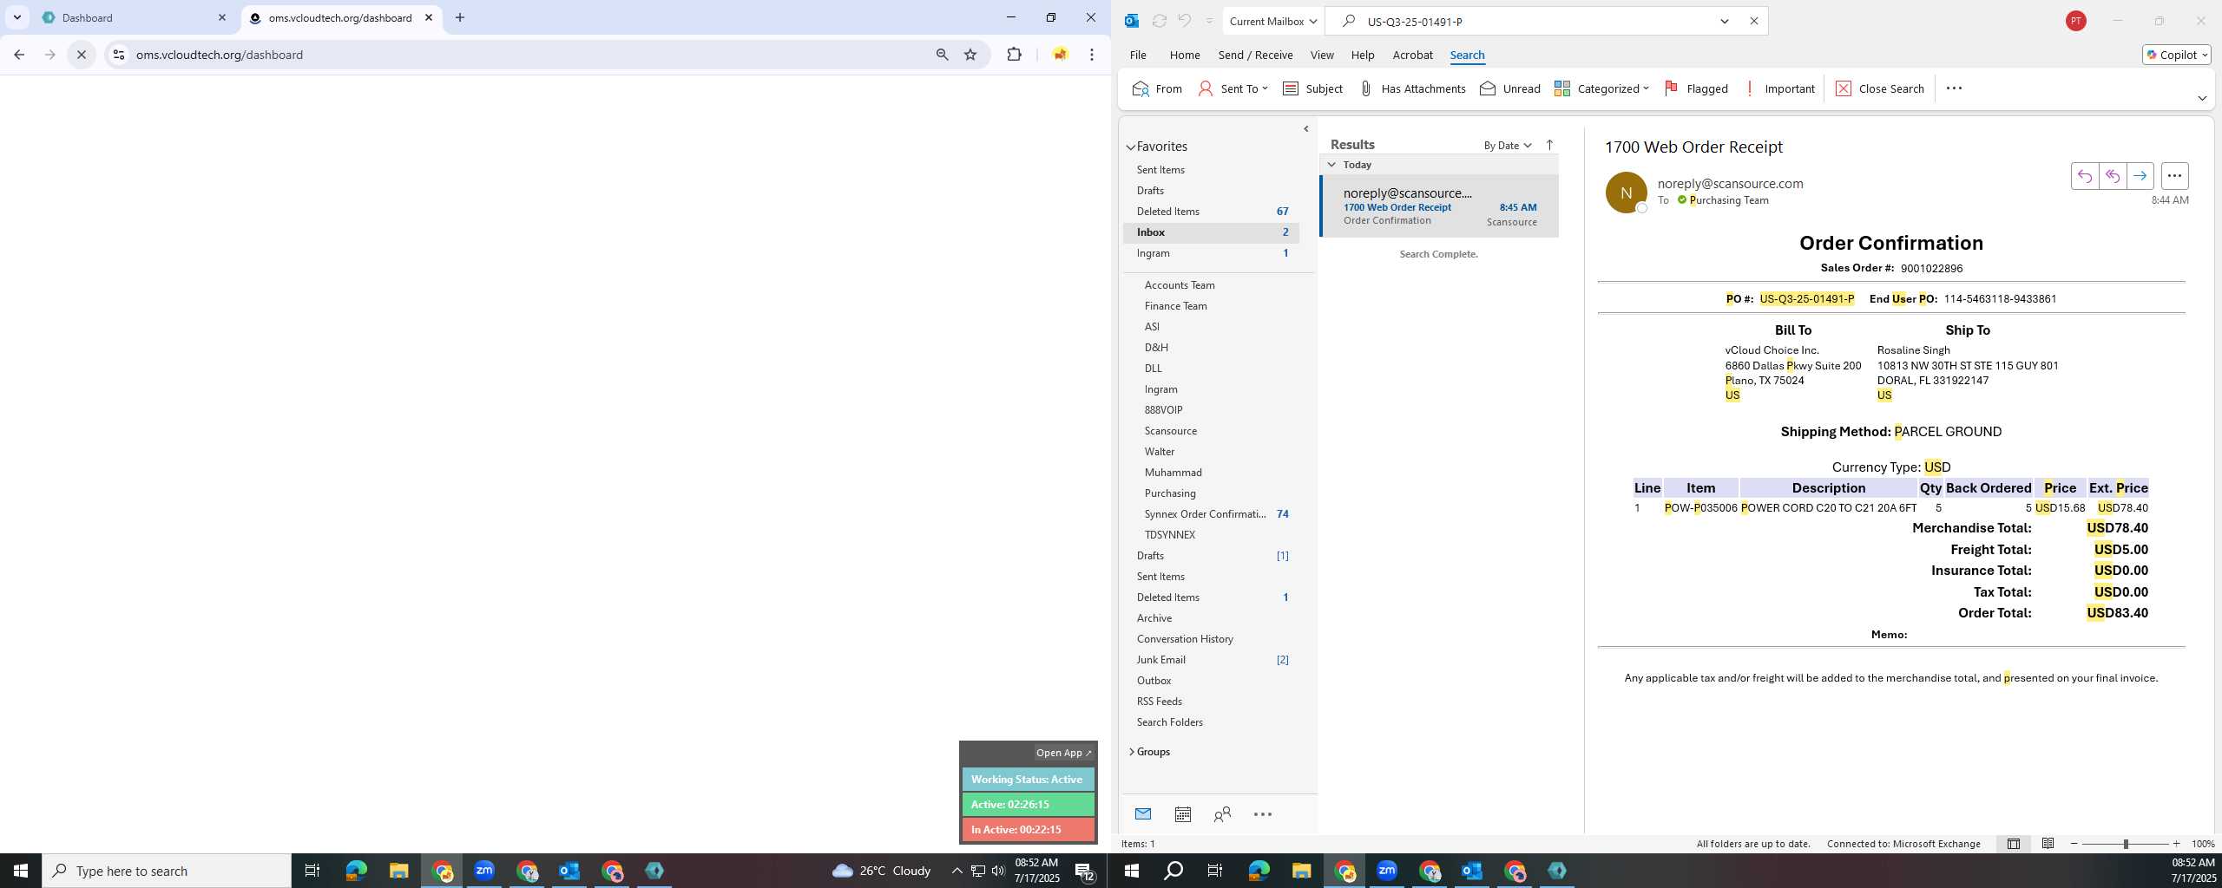Open the Current Mailbox scope dropdown

(x=1273, y=21)
